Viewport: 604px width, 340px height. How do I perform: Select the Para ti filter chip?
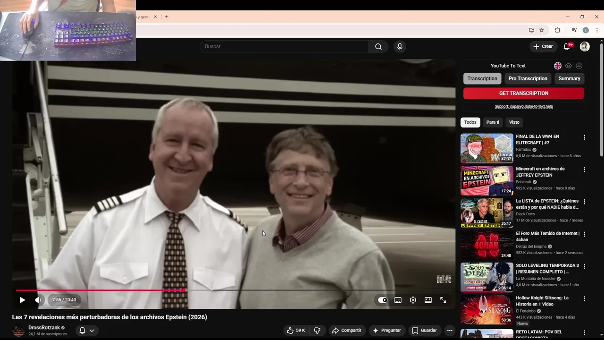coord(493,122)
